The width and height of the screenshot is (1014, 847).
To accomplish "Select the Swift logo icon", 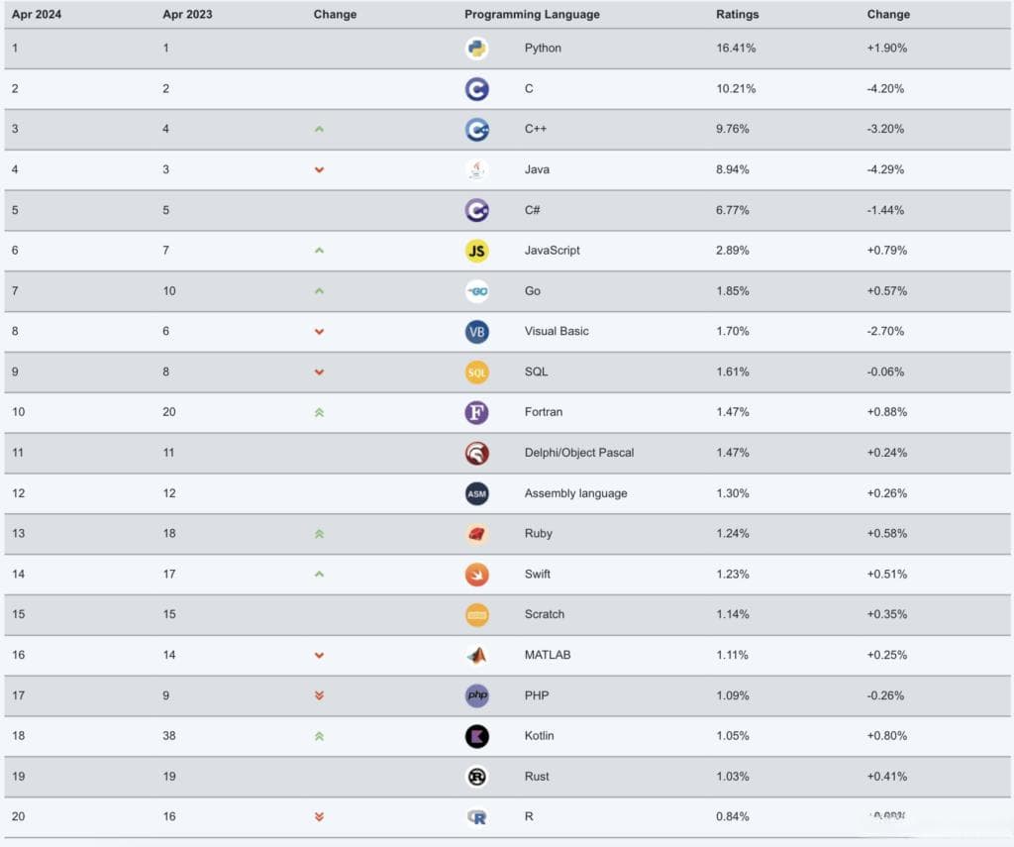I will point(476,575).
